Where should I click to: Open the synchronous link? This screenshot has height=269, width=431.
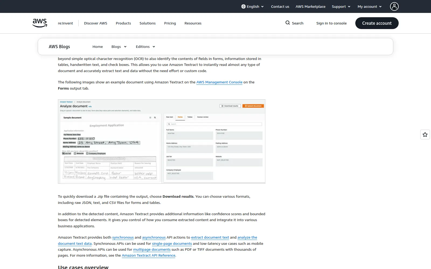pos(123,238)
